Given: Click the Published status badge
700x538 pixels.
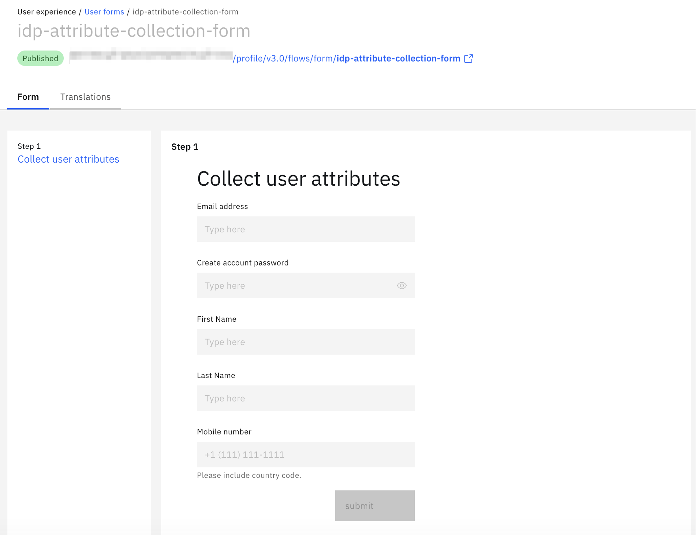Looking at the screenshot, I should pos(40,58).
